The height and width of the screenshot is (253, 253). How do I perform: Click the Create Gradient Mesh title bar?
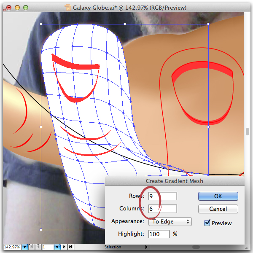(x=175, y=181)
